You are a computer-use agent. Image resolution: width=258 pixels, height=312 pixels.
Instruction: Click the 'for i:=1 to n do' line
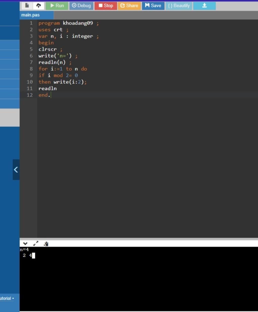[x=63, y=69]
